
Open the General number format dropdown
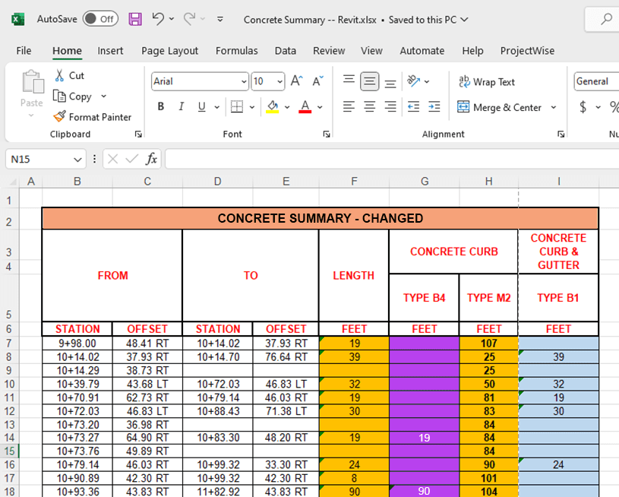[596, 81]
